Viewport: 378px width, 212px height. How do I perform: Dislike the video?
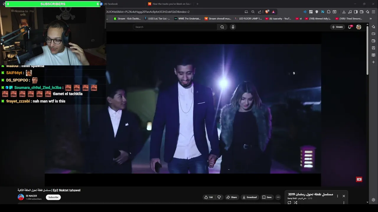[x=219, y=197]
